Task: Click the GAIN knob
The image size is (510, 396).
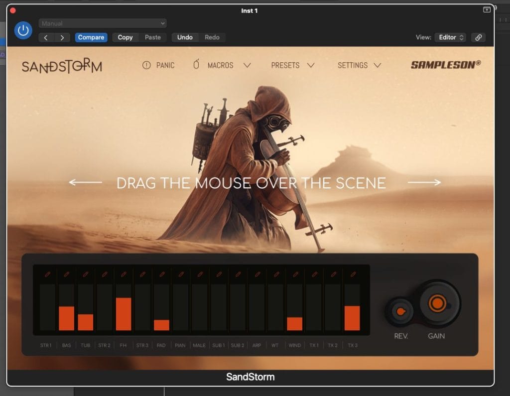Action: [x=437, y=303]
